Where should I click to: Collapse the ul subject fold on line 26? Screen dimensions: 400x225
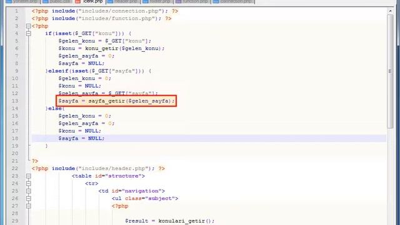[x=29, y=199]
